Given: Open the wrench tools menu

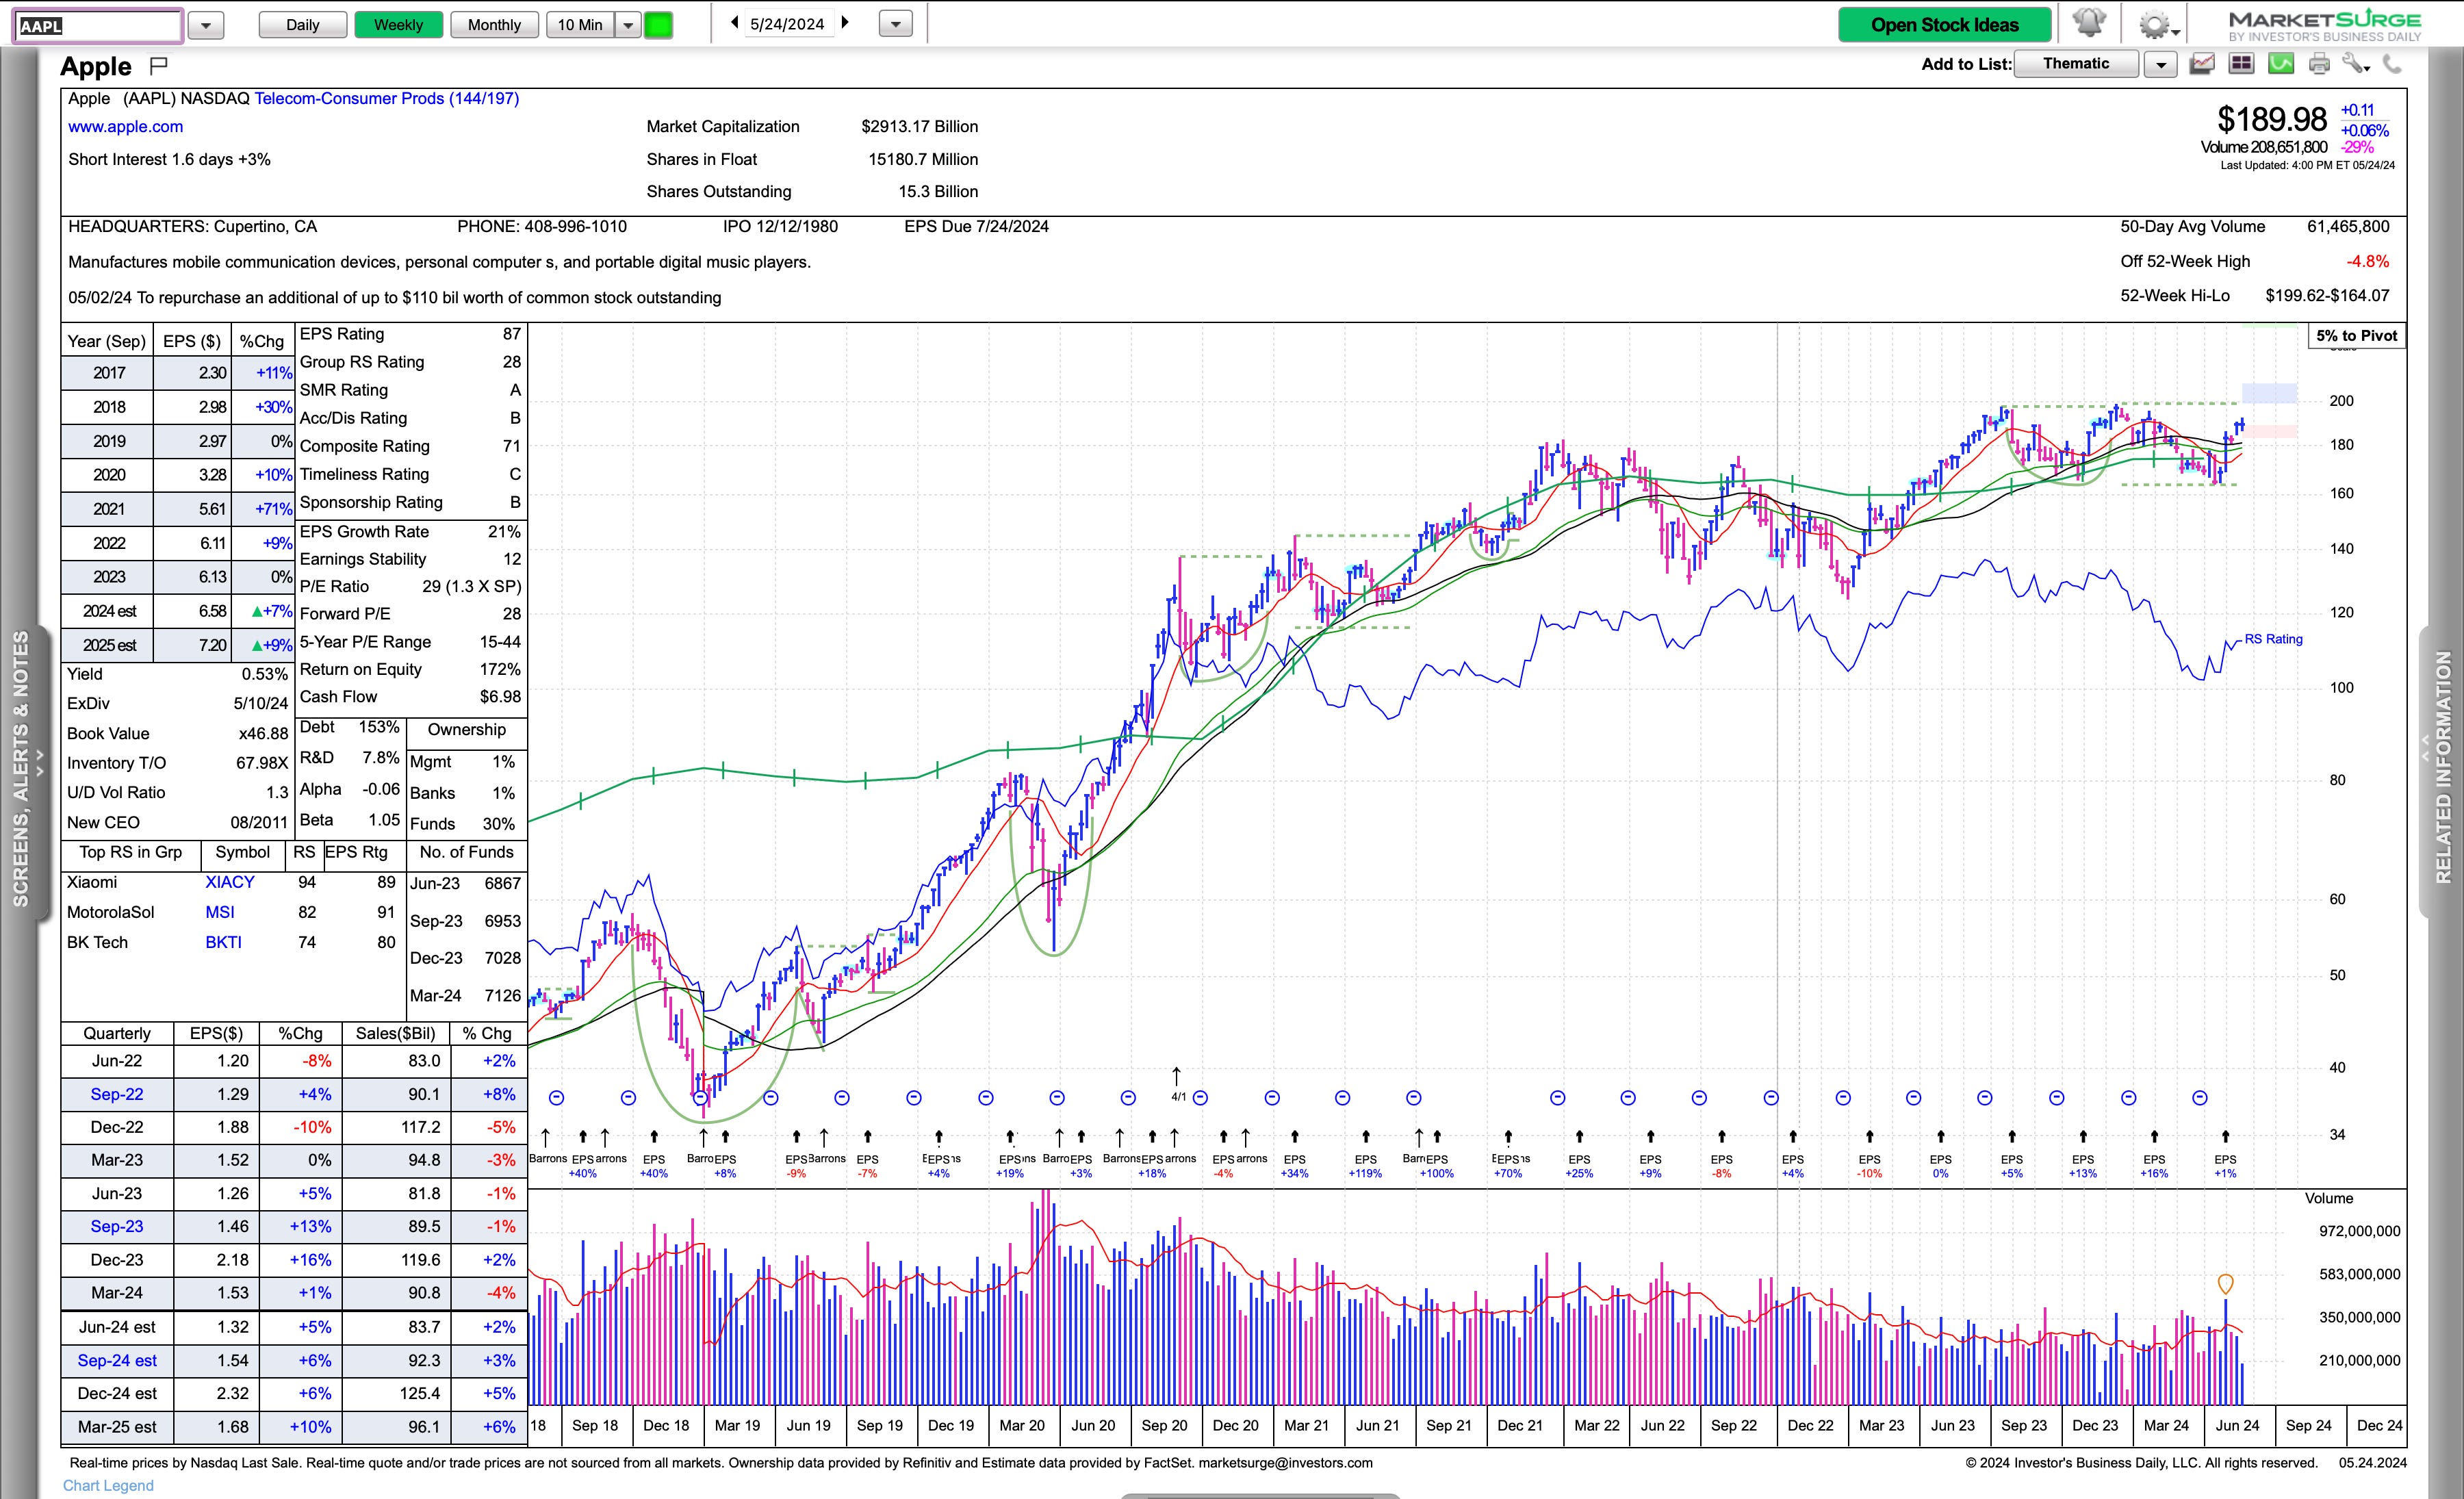Looking at the screenshot, I should click(2355, 64).
